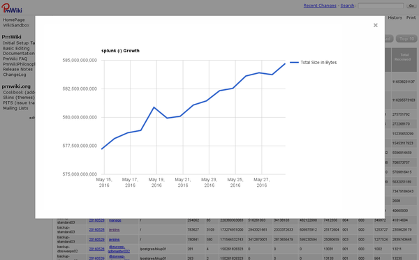Open the Print view action
419x260 pixels.
tap(411, 17)
